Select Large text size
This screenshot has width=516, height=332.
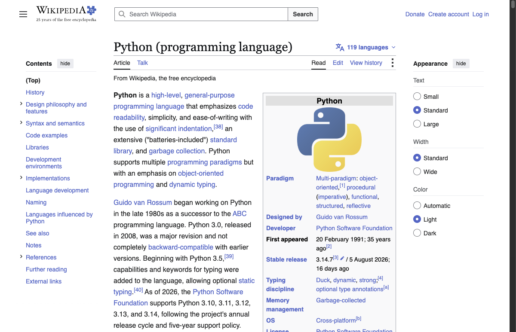[x=417, y=124]
